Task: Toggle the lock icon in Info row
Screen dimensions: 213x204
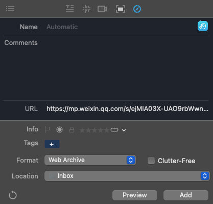Action: click(72, 130)
